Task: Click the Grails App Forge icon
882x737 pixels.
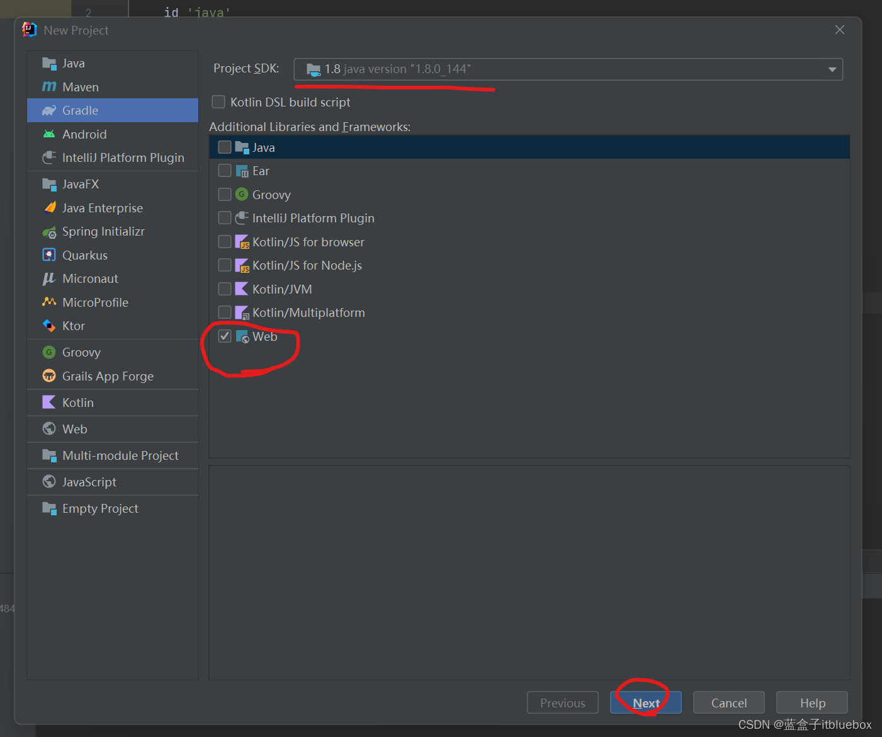Action: [49, 376]
